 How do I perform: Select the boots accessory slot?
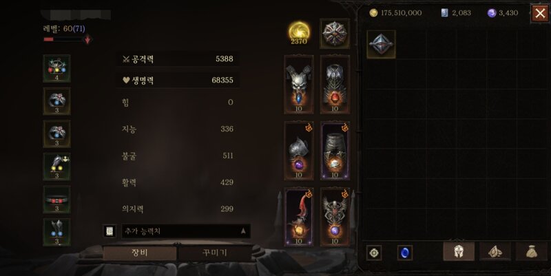click(56, 232)
